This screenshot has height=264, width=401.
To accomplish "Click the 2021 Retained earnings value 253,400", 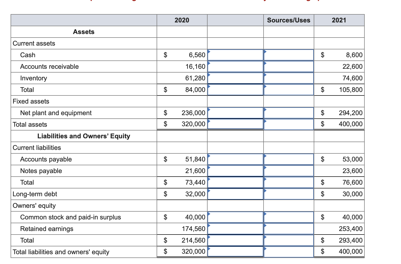I will coord(351,229).
